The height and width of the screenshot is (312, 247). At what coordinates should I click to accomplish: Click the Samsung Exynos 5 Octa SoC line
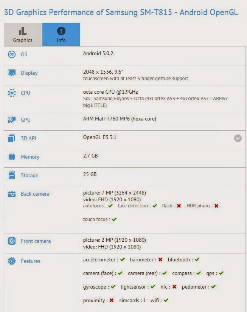click(x=155, y=102)
